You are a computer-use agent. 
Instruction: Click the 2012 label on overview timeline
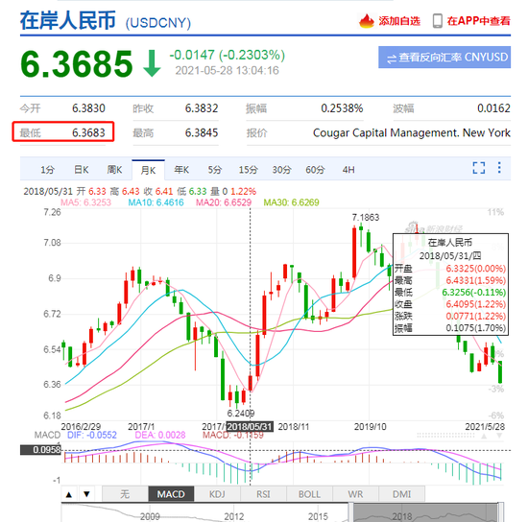tap(234, 516)
